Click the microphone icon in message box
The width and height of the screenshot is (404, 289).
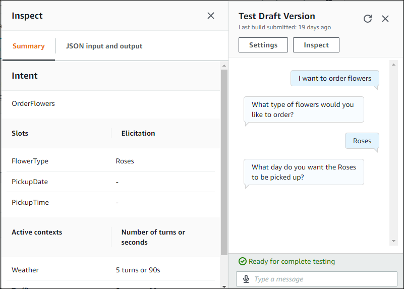(x=246, y=279)
